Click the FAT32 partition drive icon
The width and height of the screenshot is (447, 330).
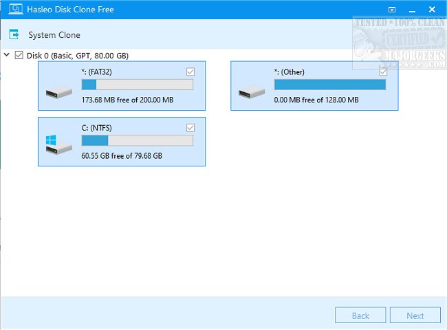pyautogui.click(x=59, y=91)
